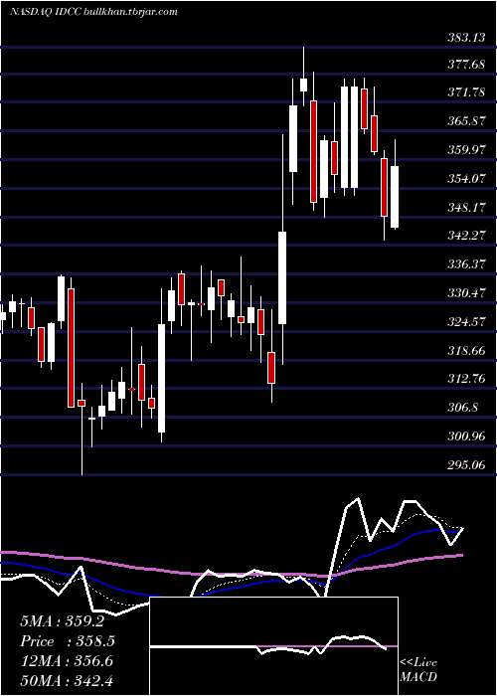Select the 371.78 price axis label
This screenshot has width=497, height=696.
click(x=466, y=92)
